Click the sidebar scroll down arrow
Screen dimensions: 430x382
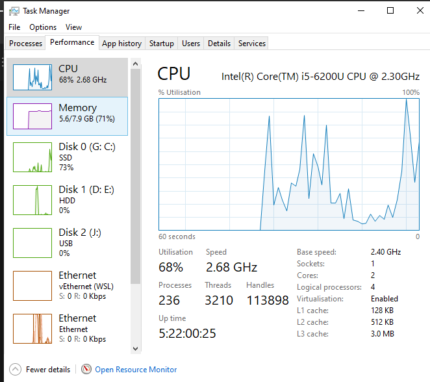[x=135, y=349]
